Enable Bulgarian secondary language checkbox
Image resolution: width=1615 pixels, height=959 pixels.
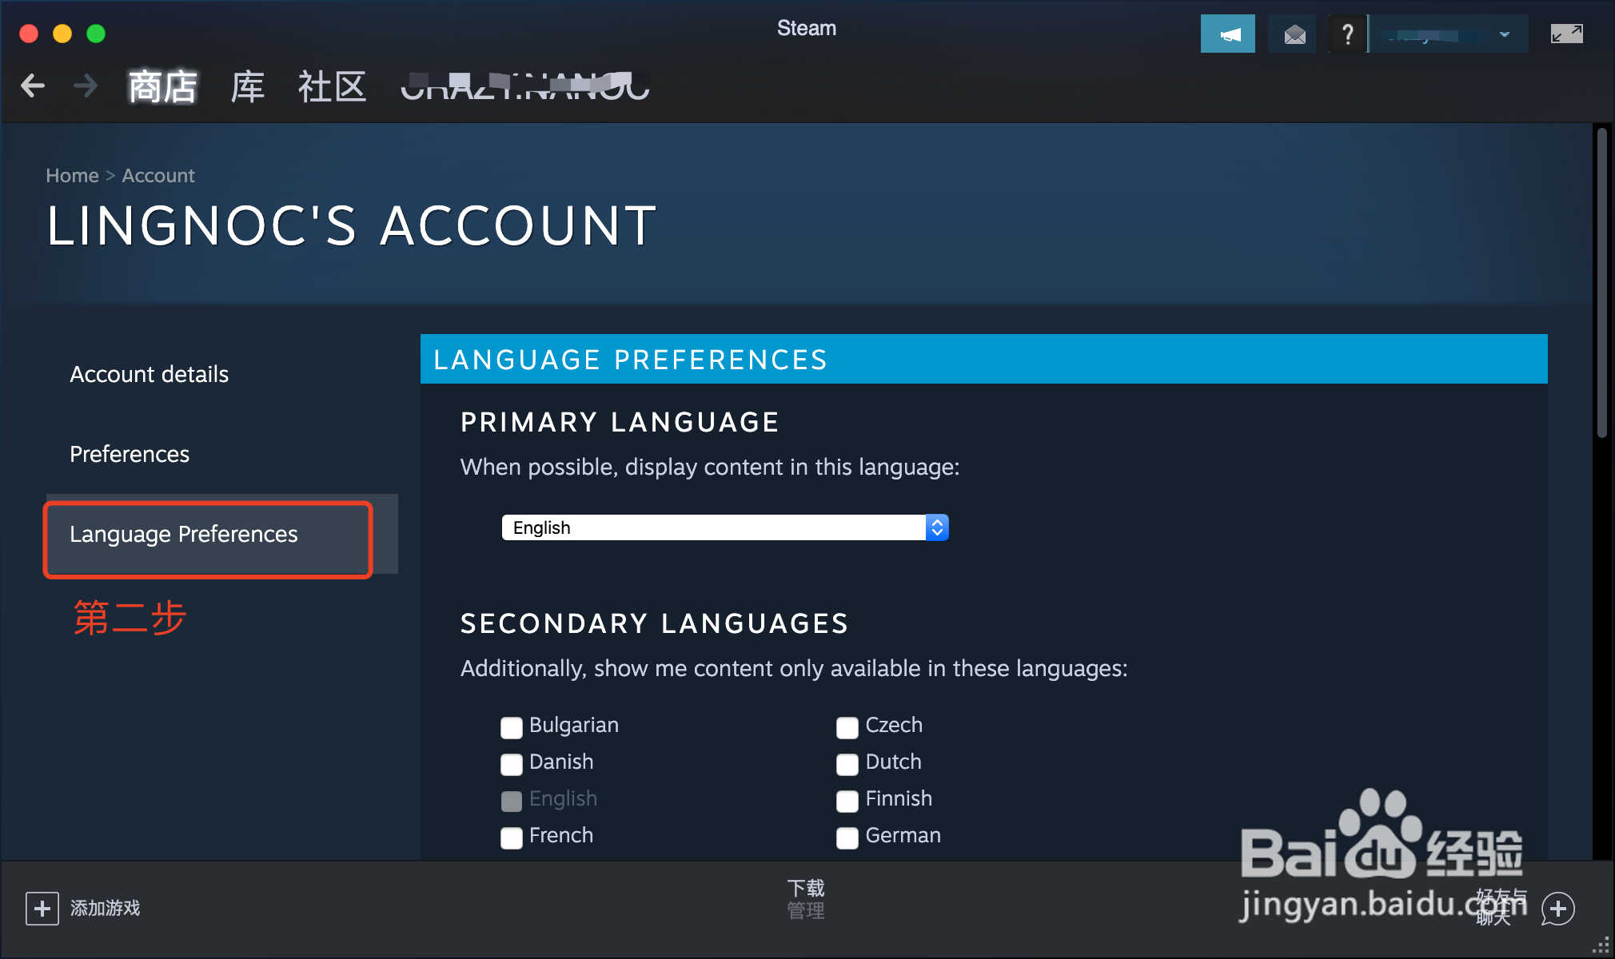(x=511, y=724)
